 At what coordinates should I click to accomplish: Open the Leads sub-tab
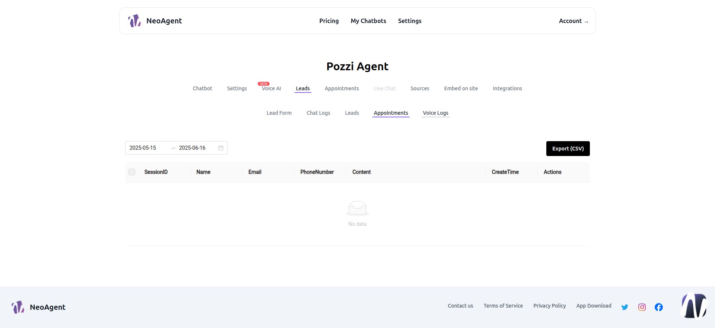click(352, 113)
